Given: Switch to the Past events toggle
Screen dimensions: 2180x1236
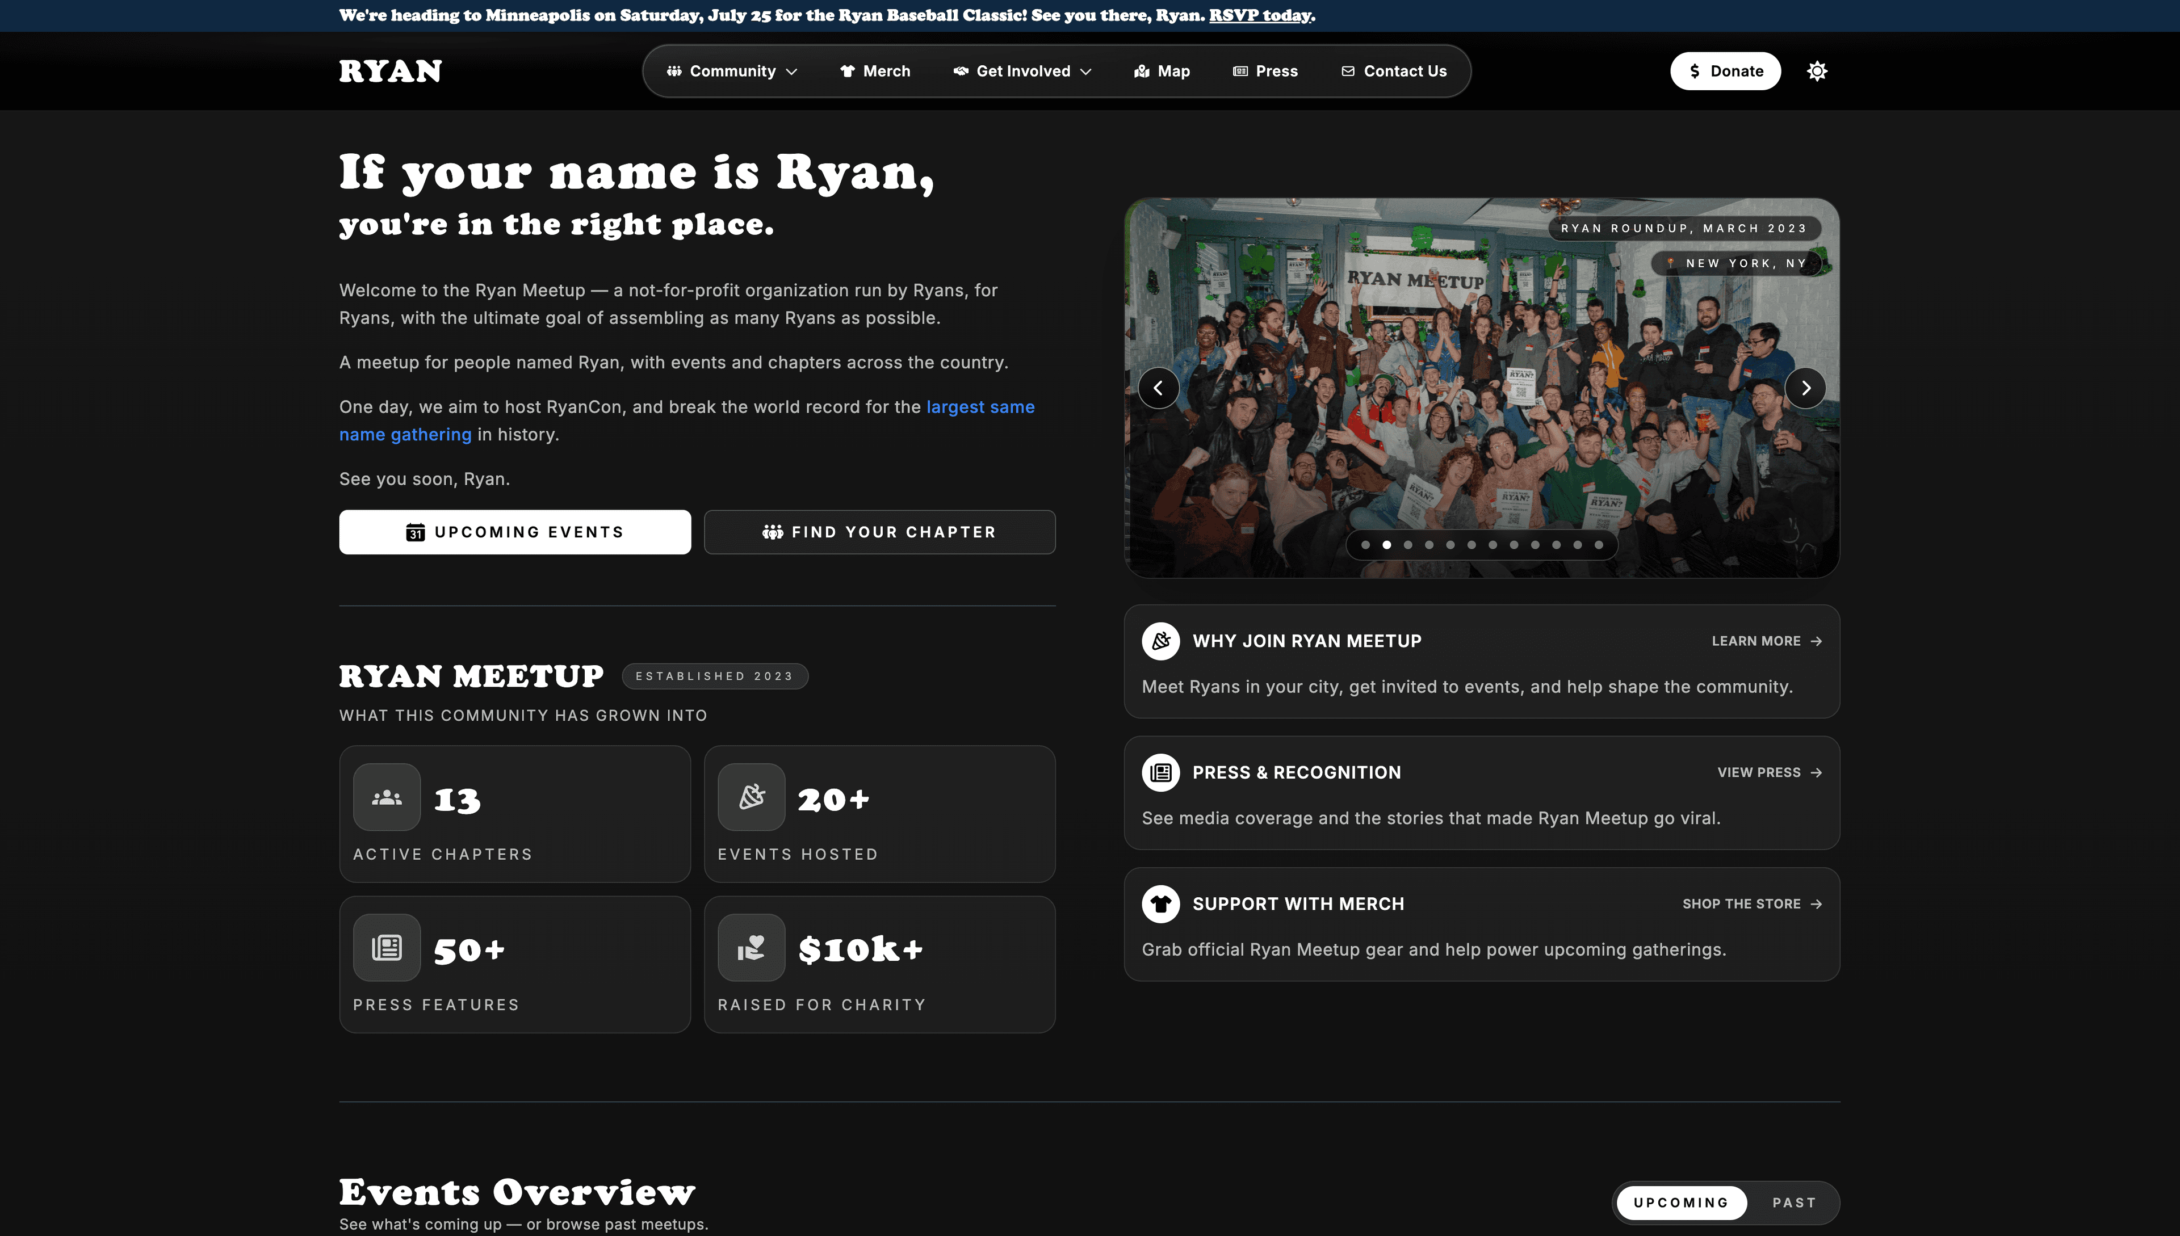Looking at the screenshot, I should (x=1793, y=1202).
